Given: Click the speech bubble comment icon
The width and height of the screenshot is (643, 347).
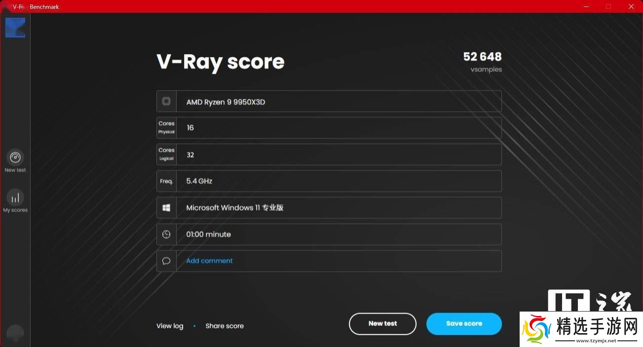Looking at the screenshot, I should pyautogui.click(x=166, y=261).
